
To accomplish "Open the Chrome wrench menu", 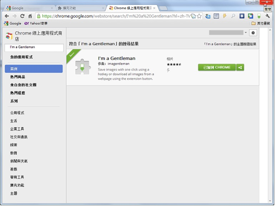I will 267,16.
